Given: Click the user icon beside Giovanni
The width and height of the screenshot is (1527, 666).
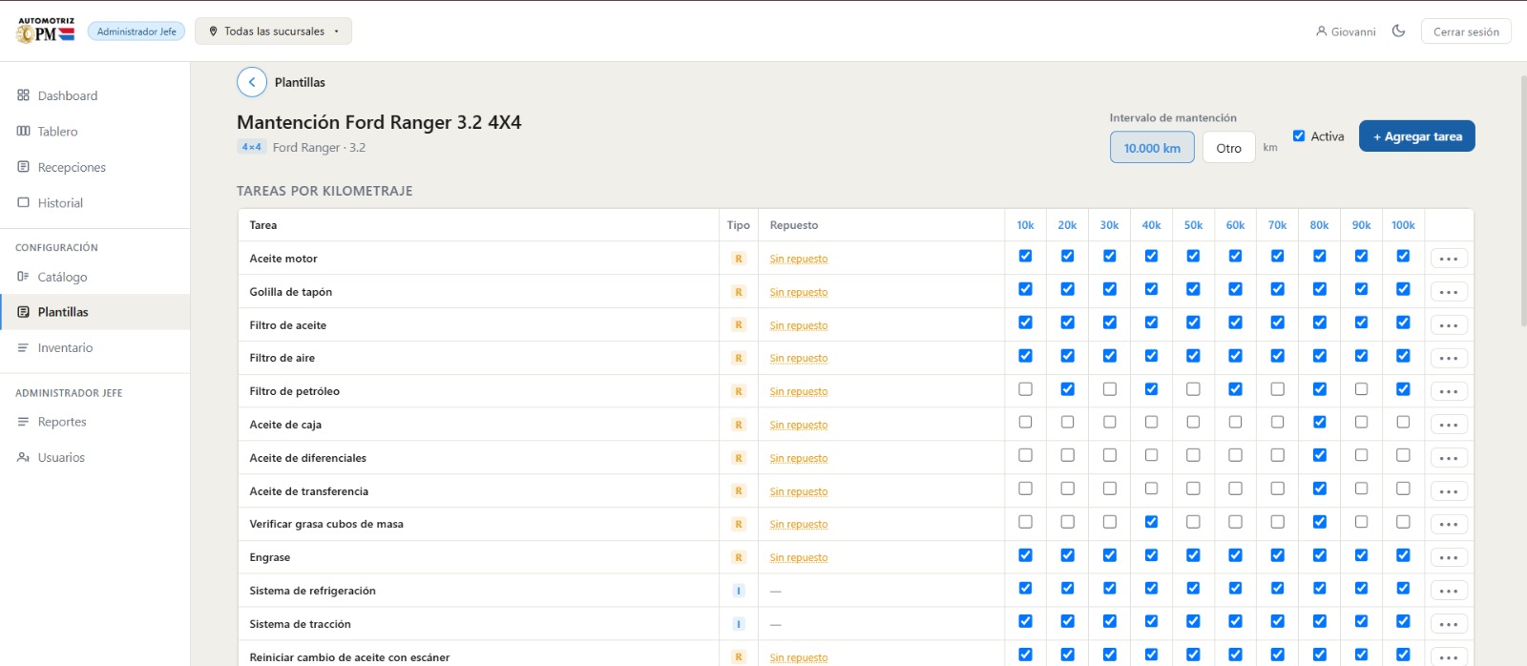Looking at the screenshot, I should 1321,31.
